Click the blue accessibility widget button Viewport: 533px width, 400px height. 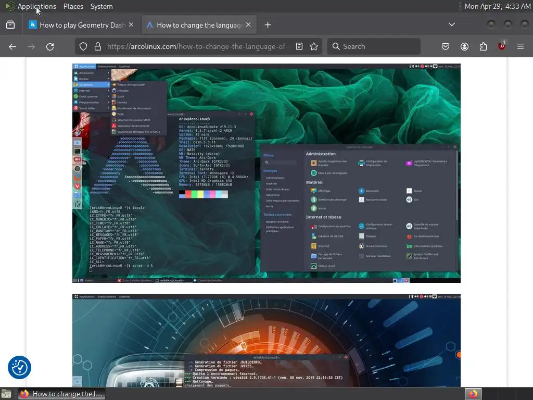19,367
